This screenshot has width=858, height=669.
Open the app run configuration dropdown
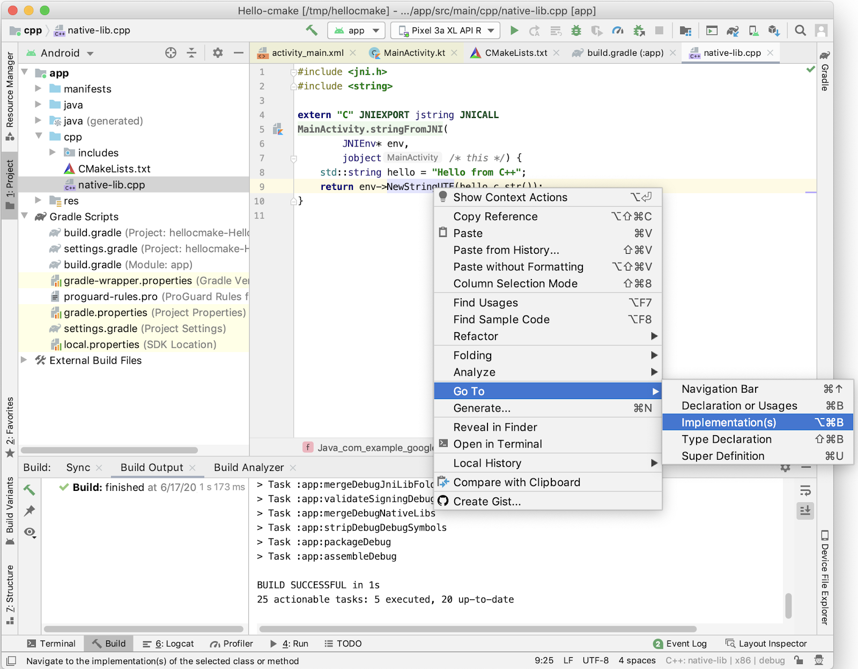pyautogui.click(x=357, y=31)
